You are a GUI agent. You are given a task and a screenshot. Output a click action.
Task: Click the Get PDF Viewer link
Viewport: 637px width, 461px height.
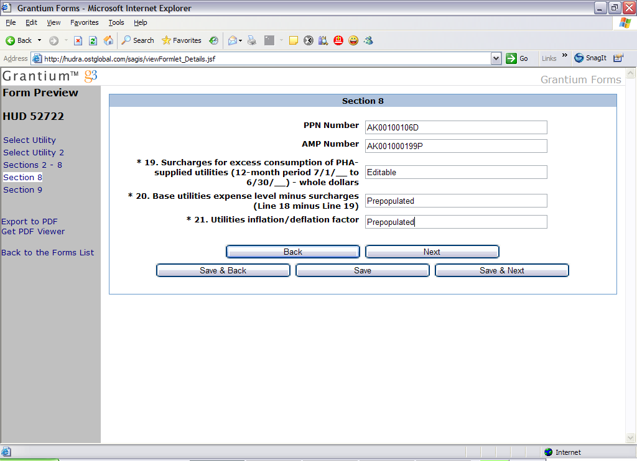tap(33, 231)
